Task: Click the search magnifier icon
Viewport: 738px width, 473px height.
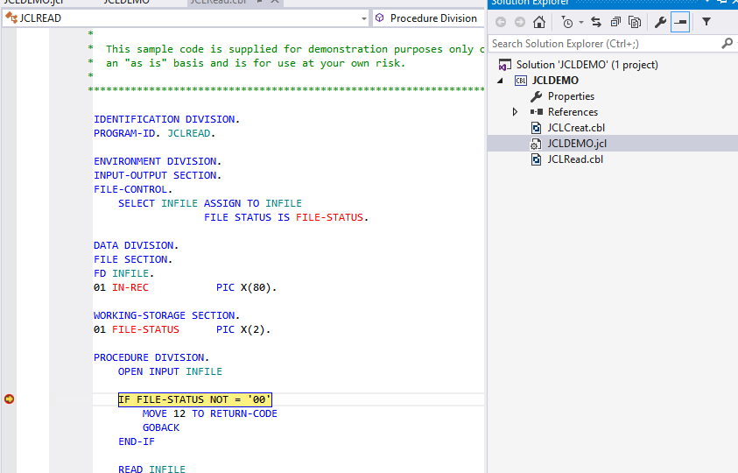Action: (726, 43)
